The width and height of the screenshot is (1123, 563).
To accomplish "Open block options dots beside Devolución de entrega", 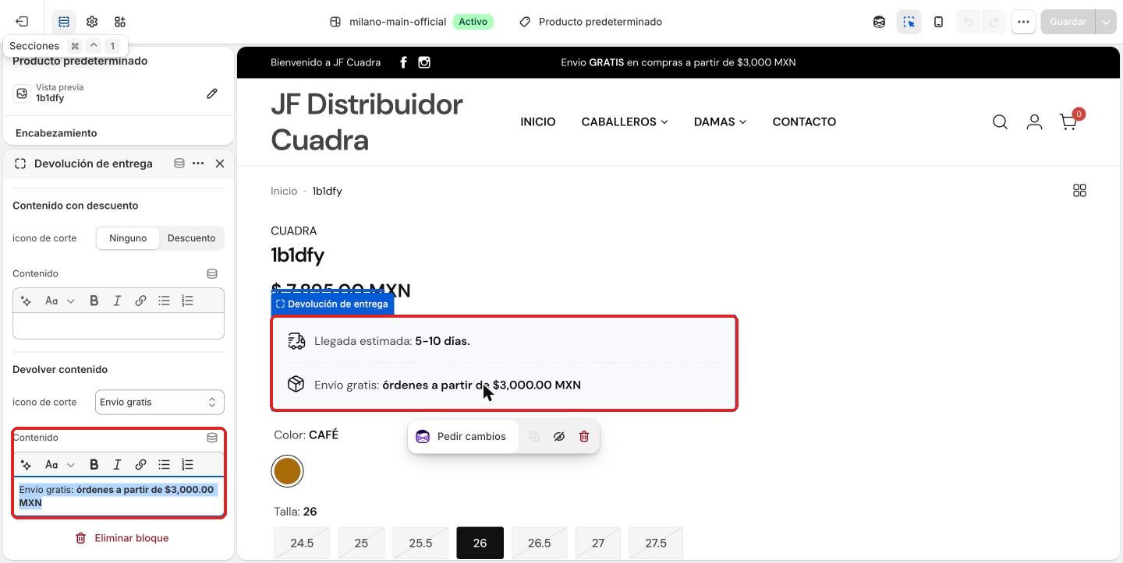I will coord(198,164).
